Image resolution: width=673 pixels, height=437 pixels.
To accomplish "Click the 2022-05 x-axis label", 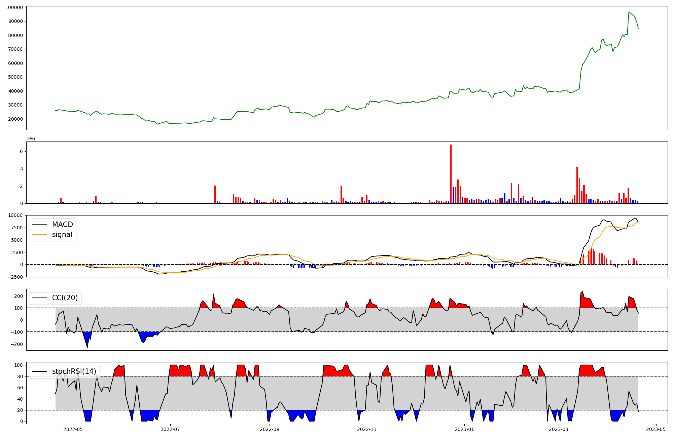I will coord(73,429).
